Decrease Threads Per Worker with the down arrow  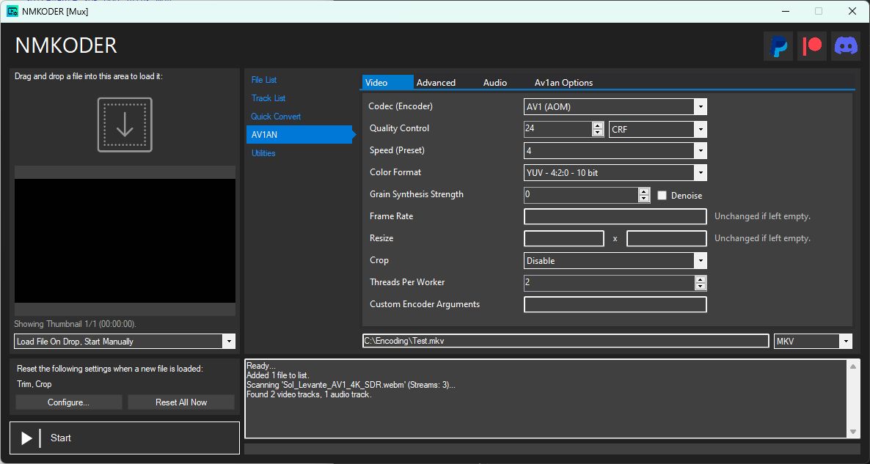[x=701, y=286]
